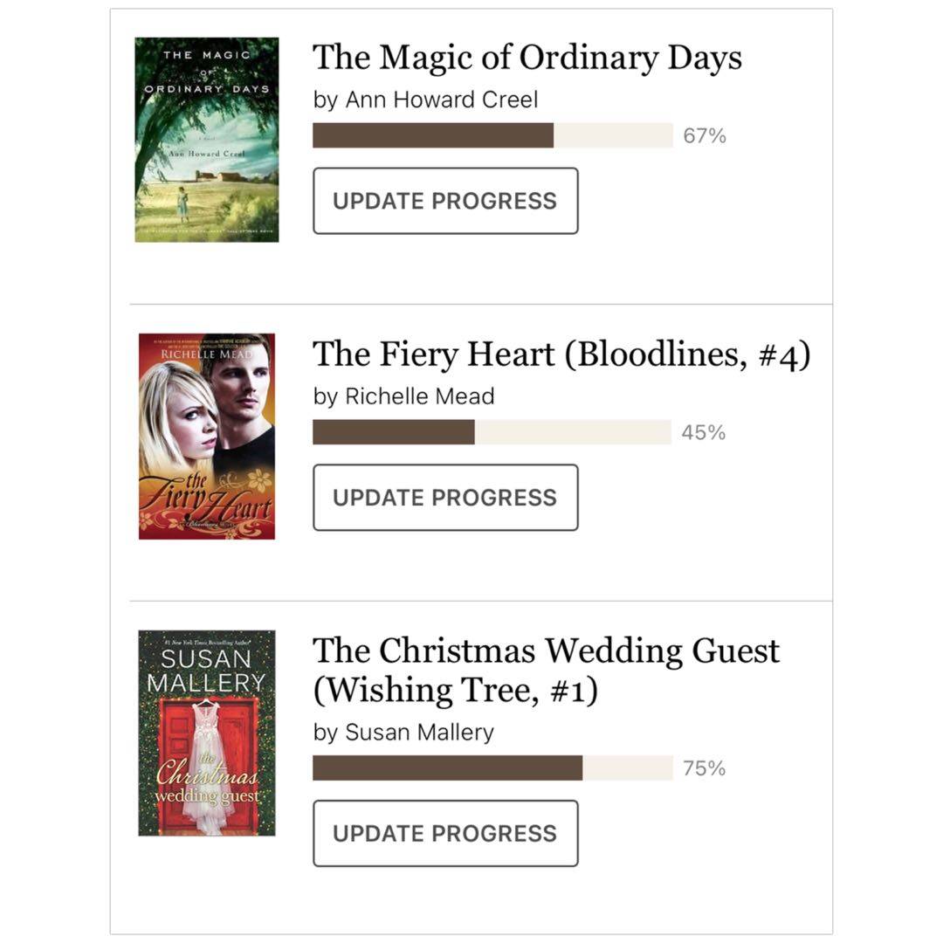This screenshot has width=943, height=943.
Task: Click the 45% progress percentage label
Action: click(704, 433)
